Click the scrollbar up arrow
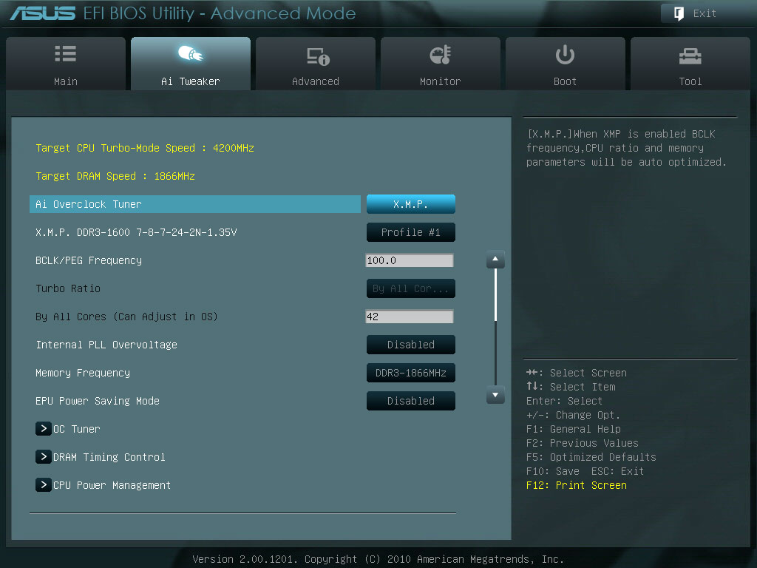The height and width of the screenshot is (568, 757). (x=495, y=260)
